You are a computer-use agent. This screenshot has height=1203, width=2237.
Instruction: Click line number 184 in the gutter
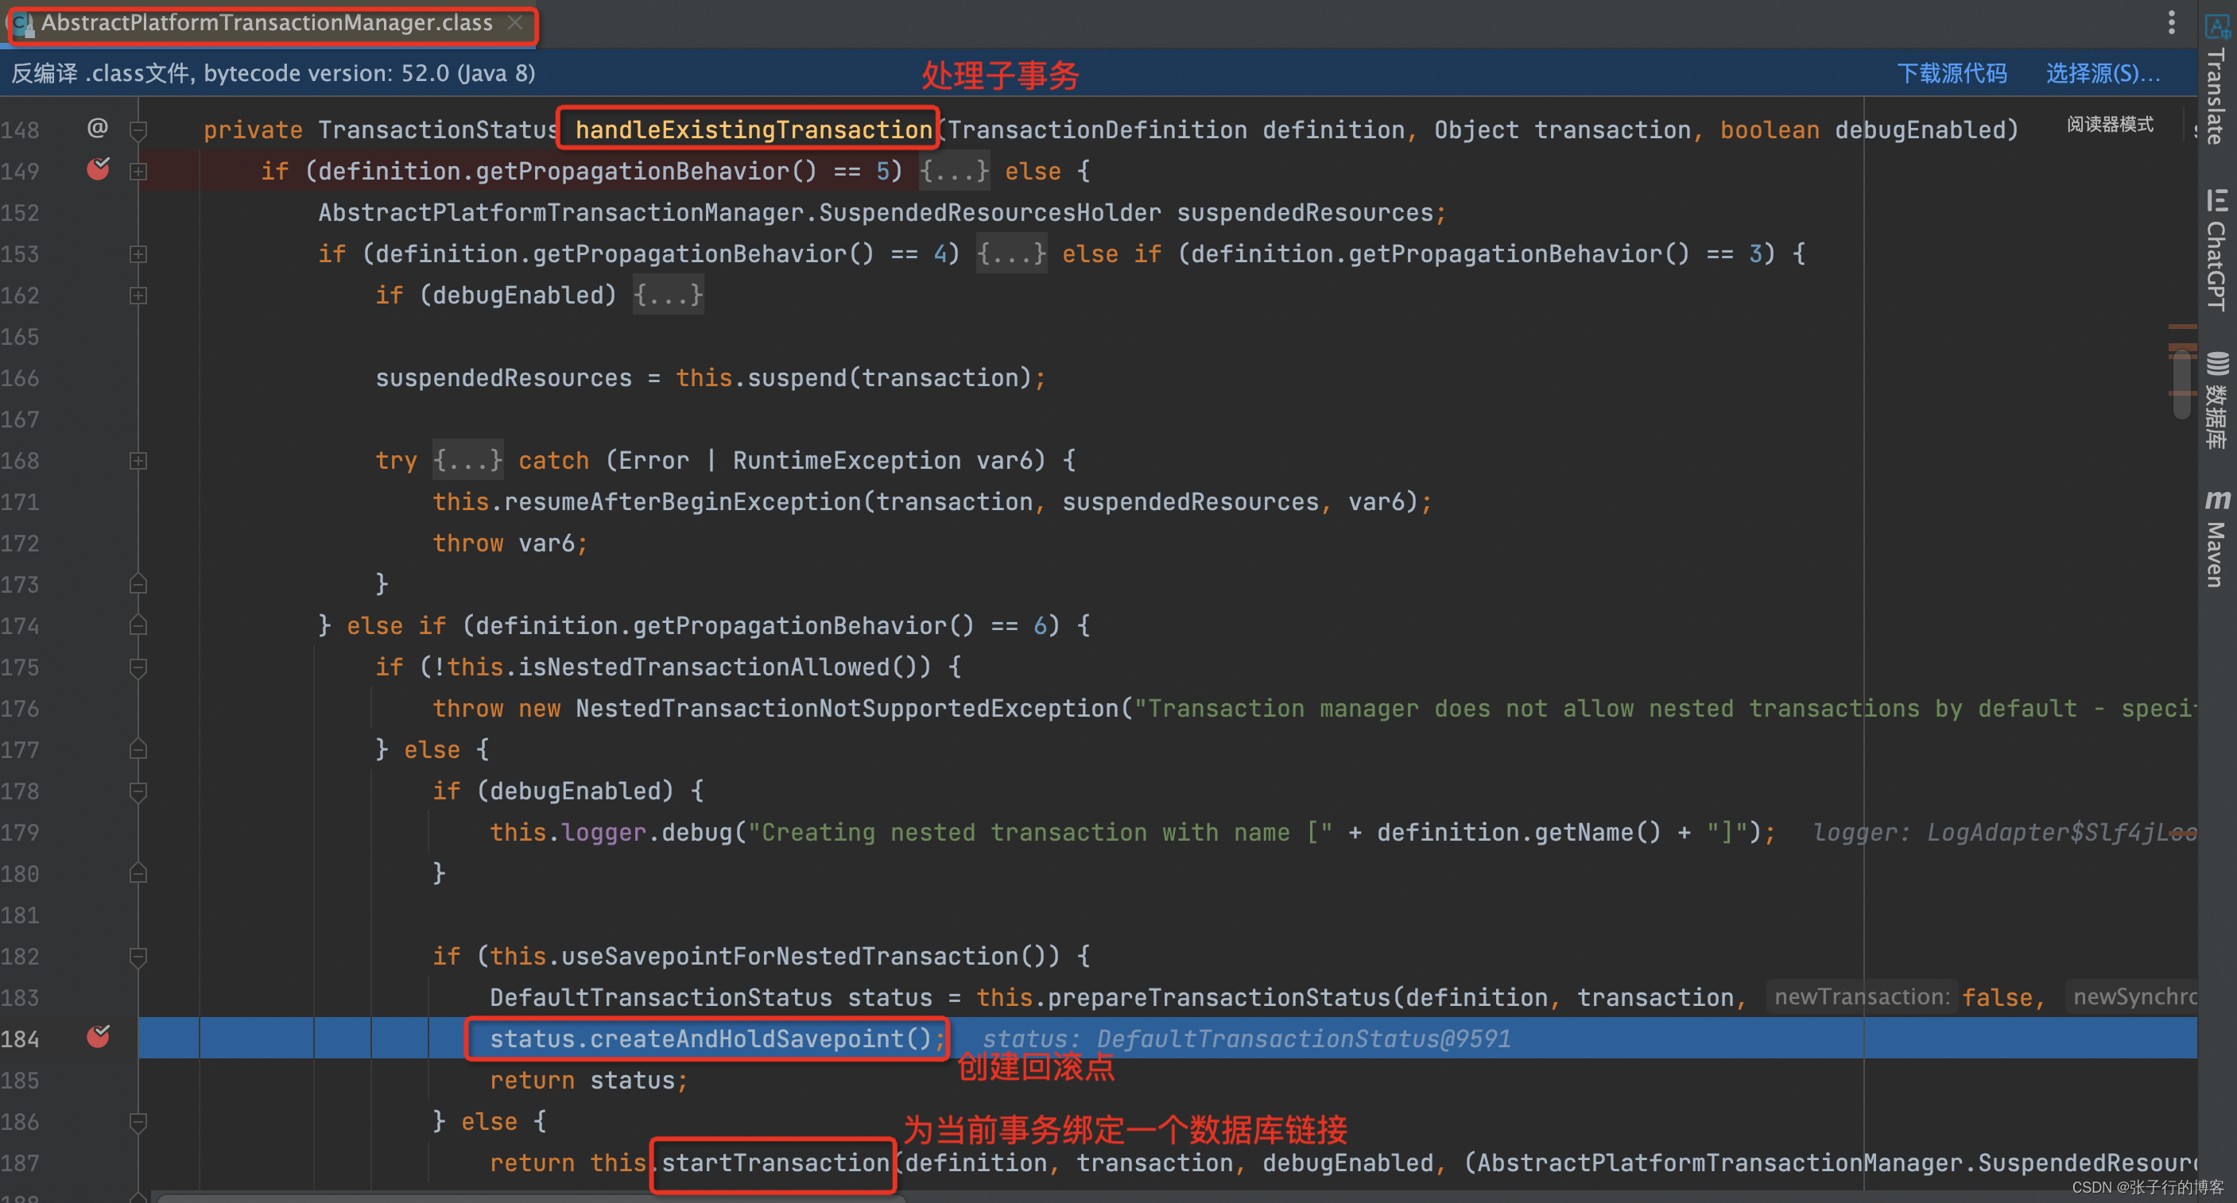tap(21, 1039)
